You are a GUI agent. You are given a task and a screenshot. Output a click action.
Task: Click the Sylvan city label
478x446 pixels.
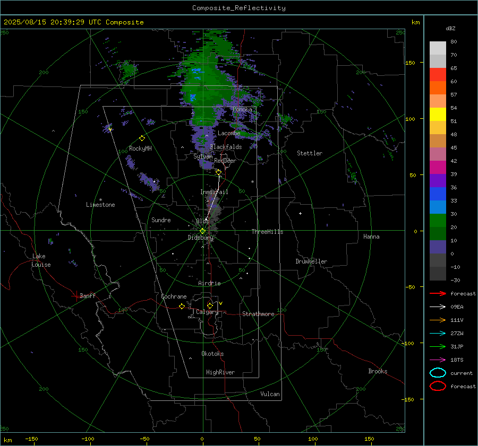pos(203,156)
